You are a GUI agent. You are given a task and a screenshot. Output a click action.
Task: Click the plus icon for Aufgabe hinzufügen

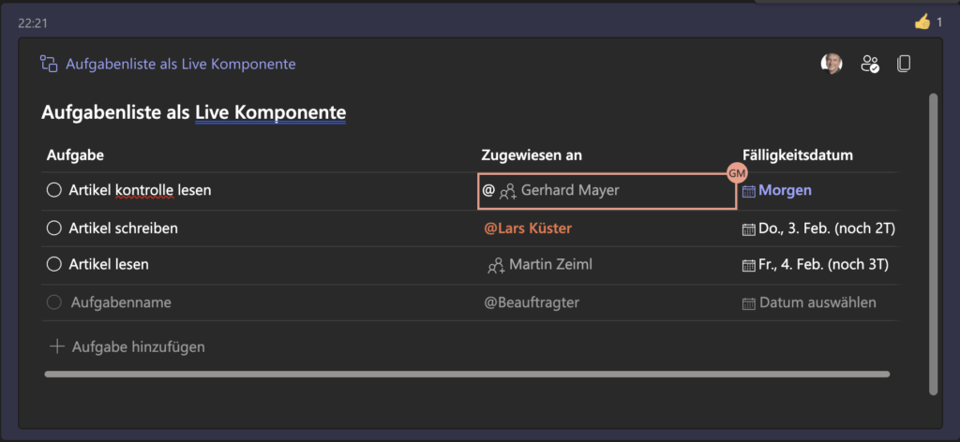pyautogui.click(x=57, y=346)
